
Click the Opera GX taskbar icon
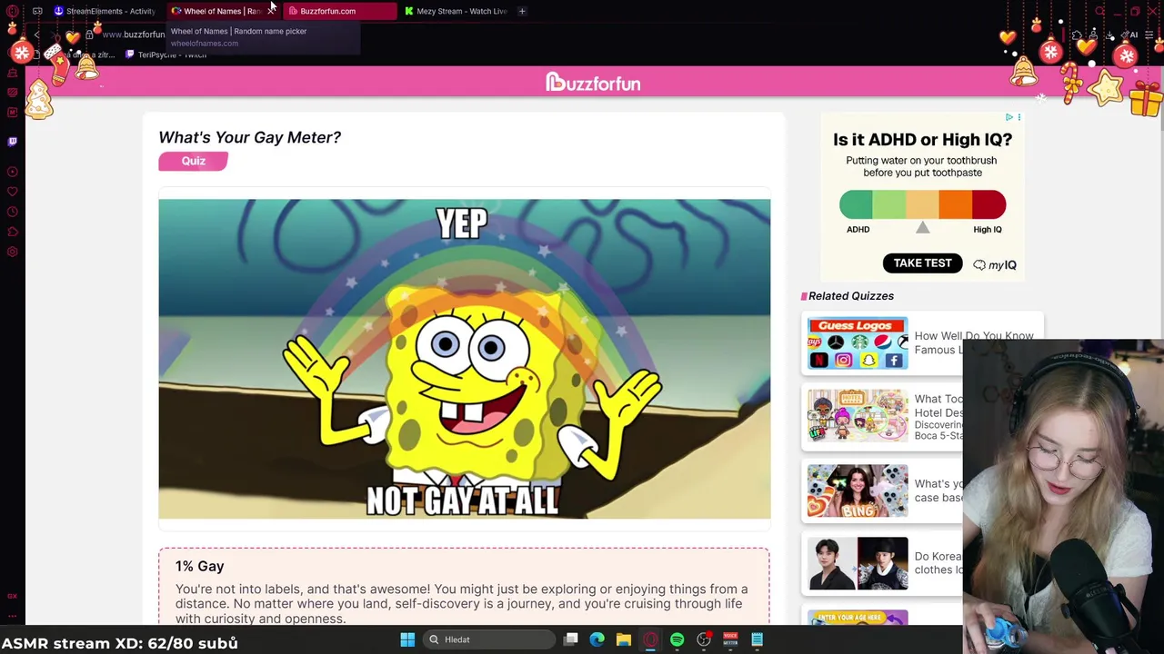pyautogui.click(x=650, y=639)
